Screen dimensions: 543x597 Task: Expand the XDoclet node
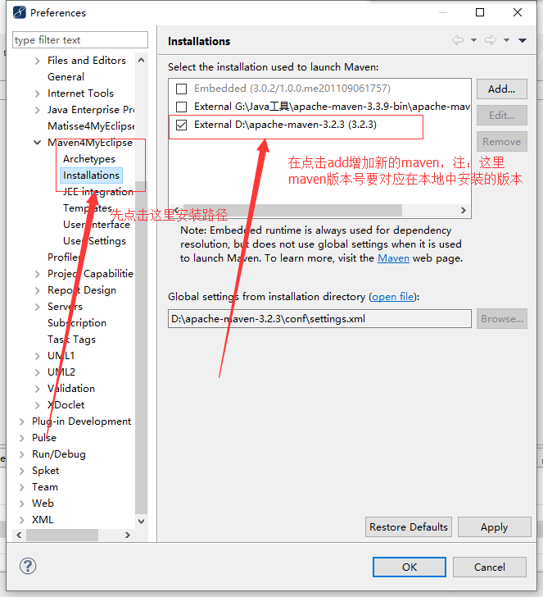[x=38, y=405]
